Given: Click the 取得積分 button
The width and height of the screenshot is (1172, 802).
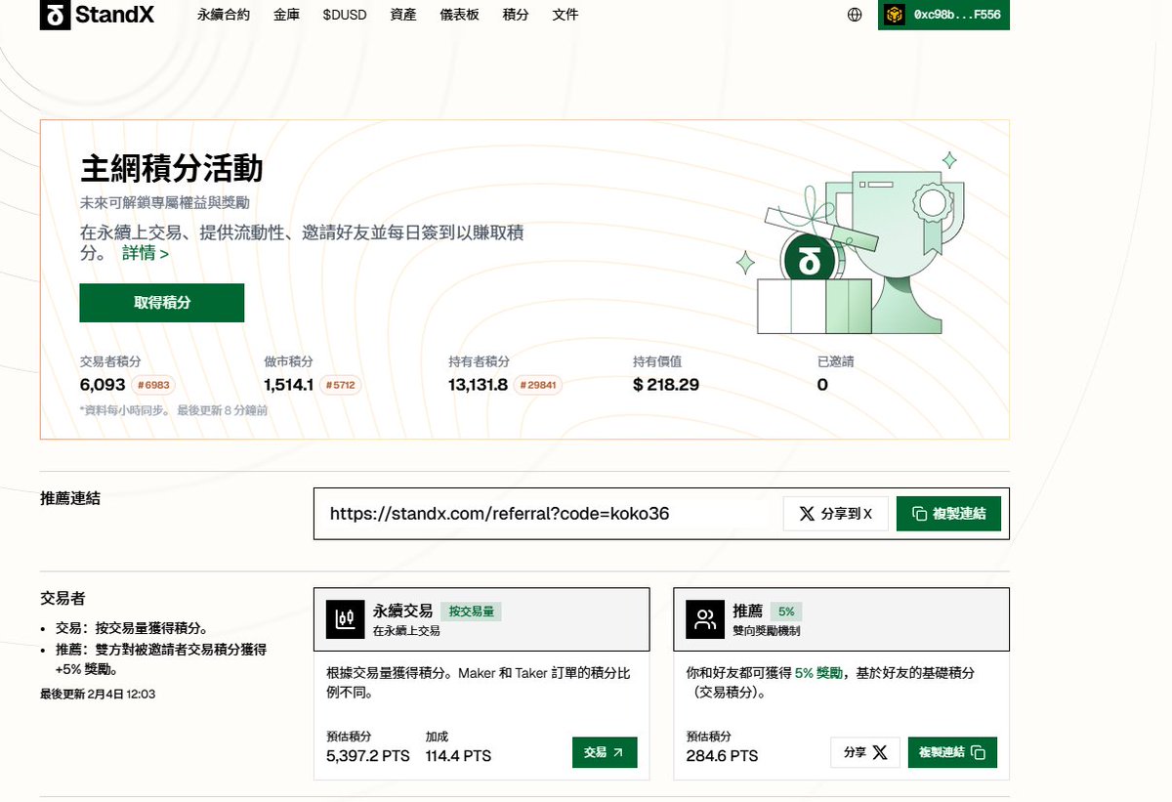Looking at the screenshot, I should point(162,303).
